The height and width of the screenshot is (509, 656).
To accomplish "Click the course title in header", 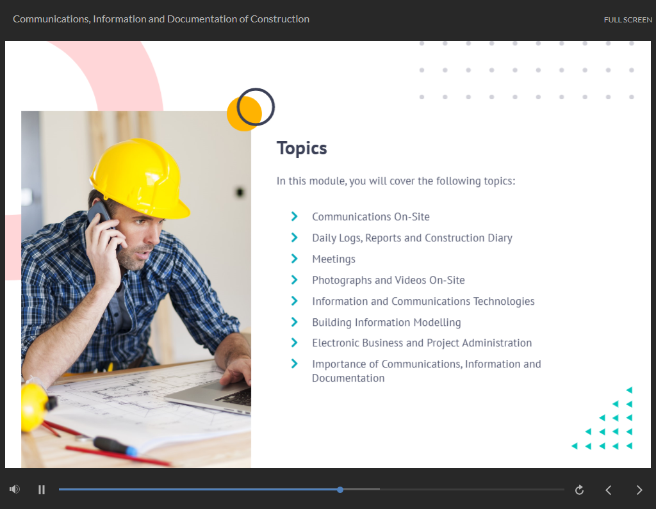I will coord(161,19).
